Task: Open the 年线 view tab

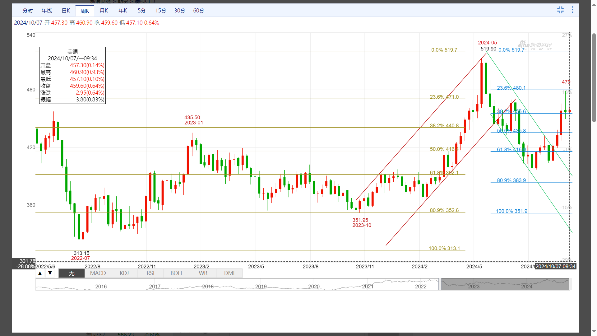Action: click(x=47, y=11)
